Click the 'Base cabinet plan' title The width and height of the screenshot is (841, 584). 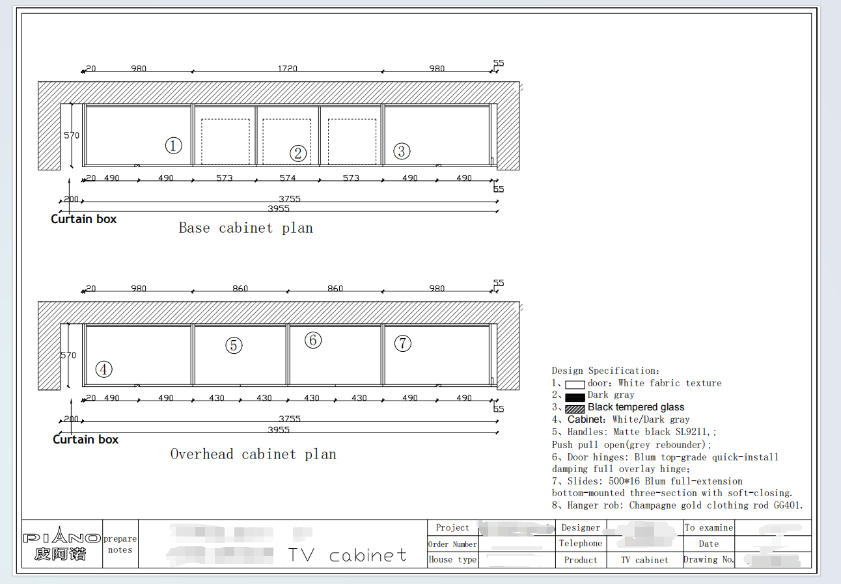[246, 228]
